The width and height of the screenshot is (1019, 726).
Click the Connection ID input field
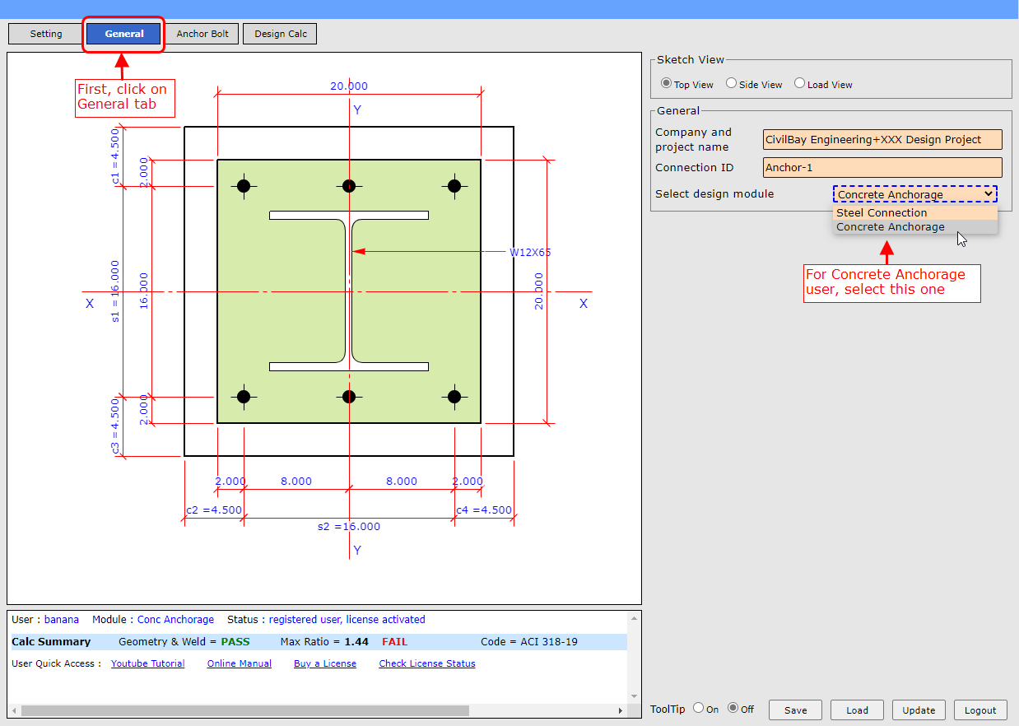click(882, 168)
